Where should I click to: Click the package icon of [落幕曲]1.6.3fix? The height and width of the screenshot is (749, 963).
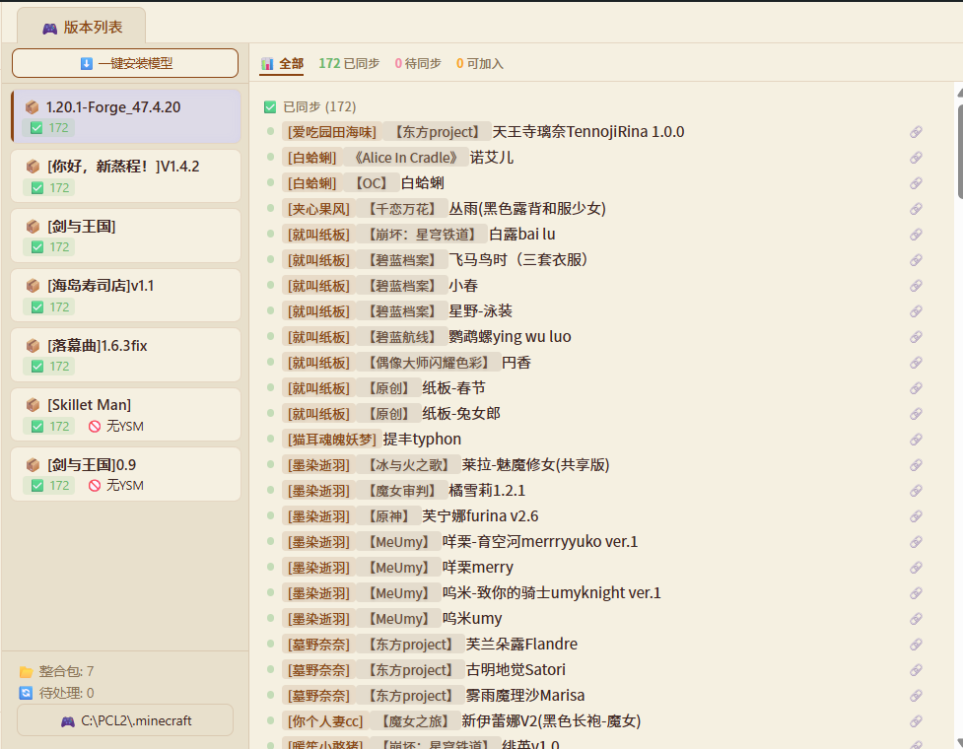[x=33, y=346]
